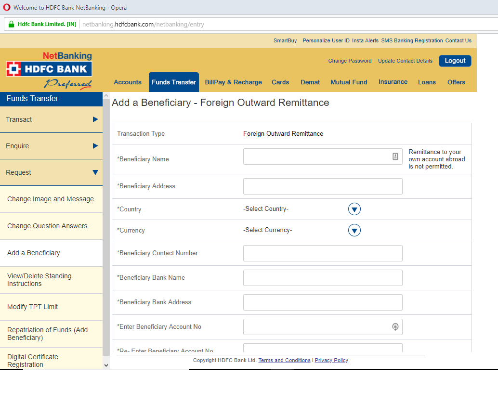Image resolution: width=498 pixels, height=416 pixels.
Task: Click contact card icon in Beneficiary Name field
Action: pyautogui.click(x=395, y=156)
